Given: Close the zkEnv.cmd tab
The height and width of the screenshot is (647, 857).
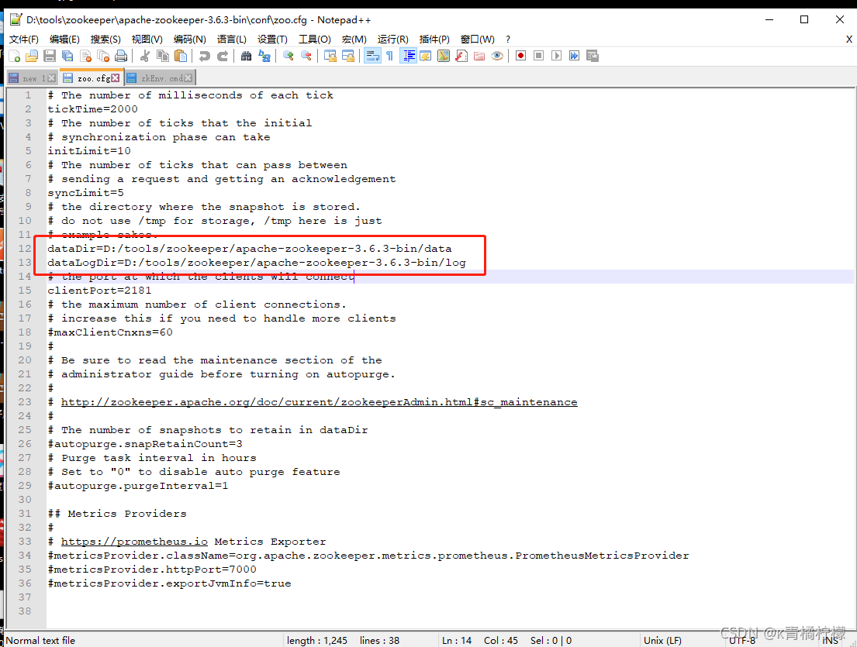Looking at the screenshot, I should pos(188,78).
